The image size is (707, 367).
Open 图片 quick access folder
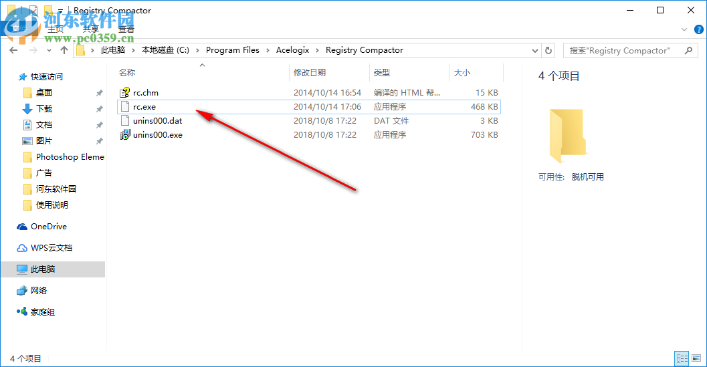tap(37, 140)
